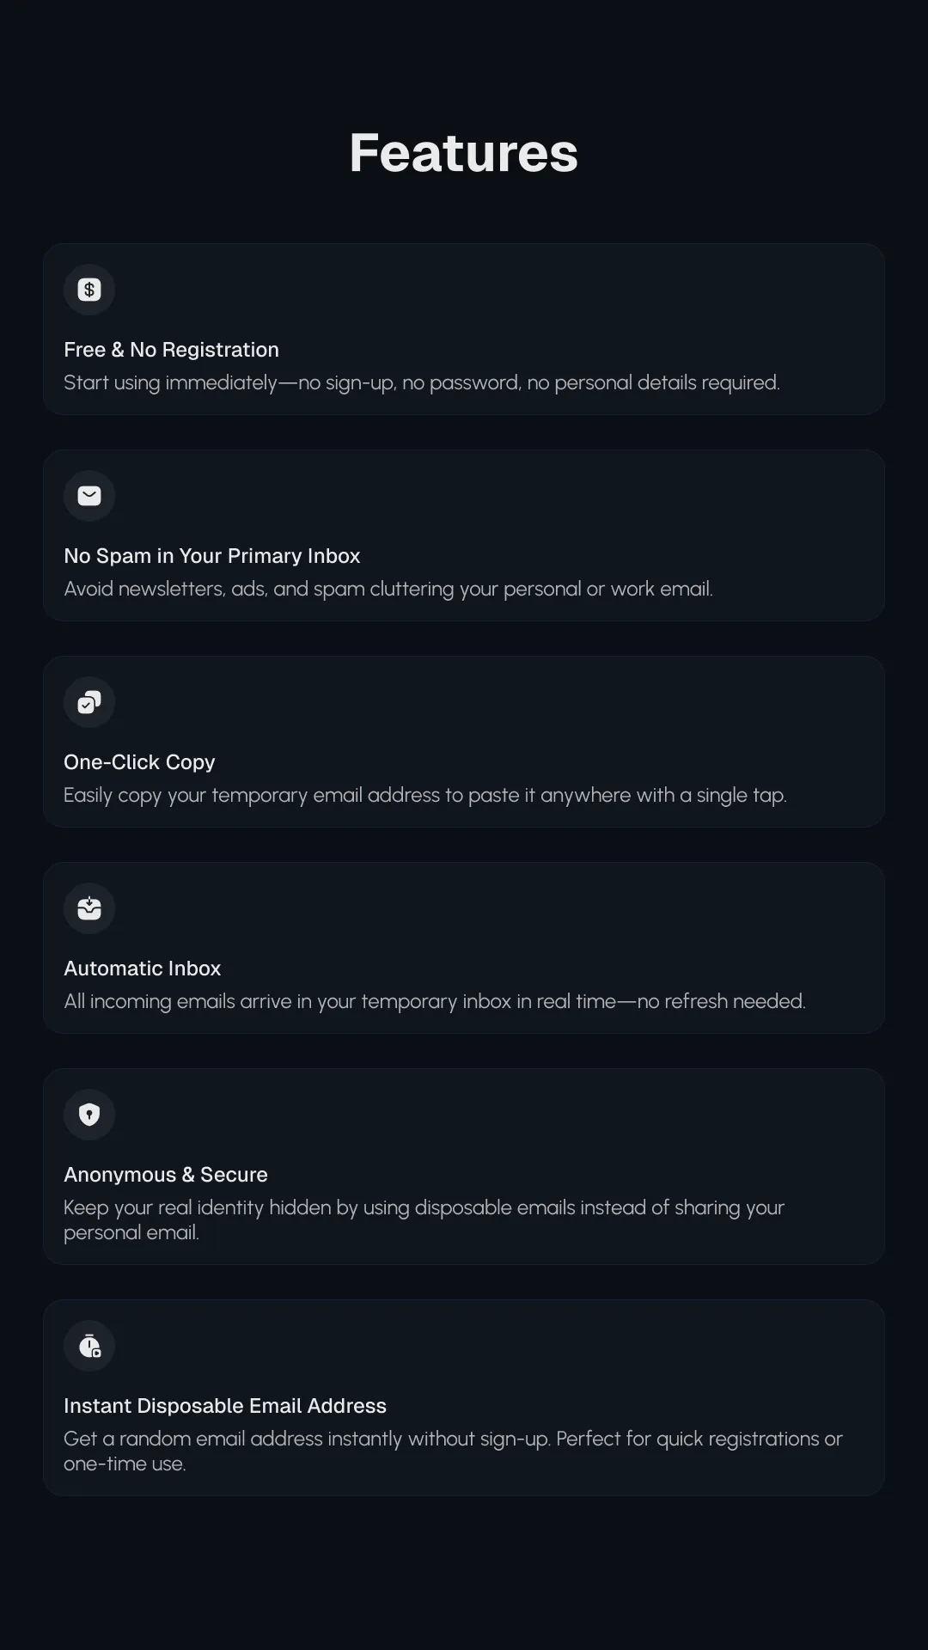Click the description text about real-time email arrival
The image size is (928, 1650).
[435, 1001]
